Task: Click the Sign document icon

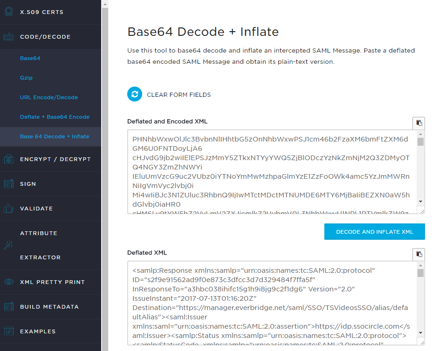Action: [x=8, y=184]
